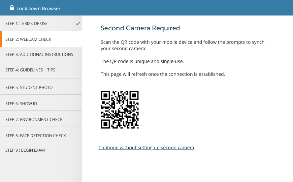The image size is (293, 182).
Task: Click the 'QR code is unique and single-use' text
Action: (x=142, y=61)
